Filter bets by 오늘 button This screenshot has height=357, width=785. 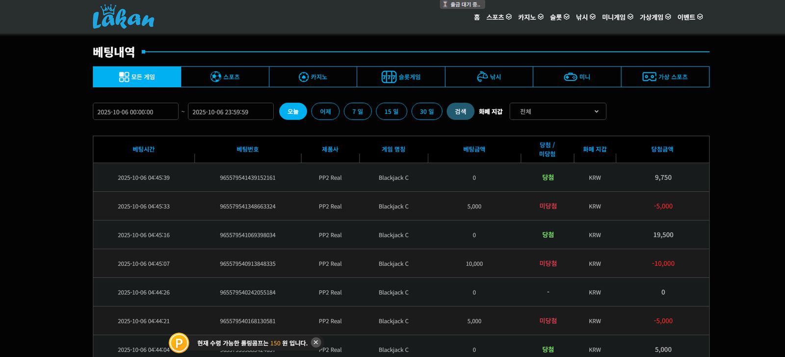[x=293, y=111]
